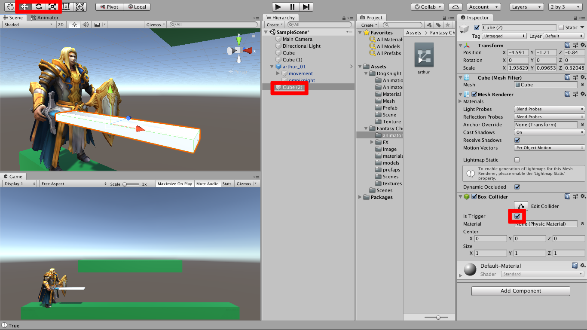Click Maximize On Play button
587x330 pixels.
[x=175, y=183]
